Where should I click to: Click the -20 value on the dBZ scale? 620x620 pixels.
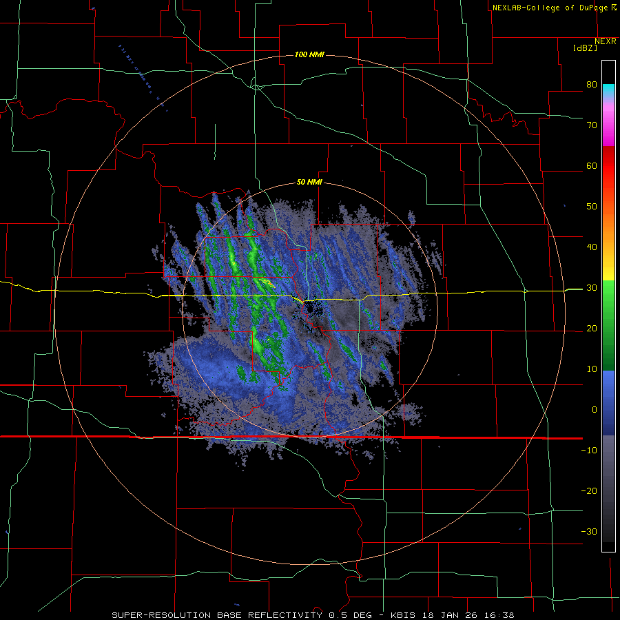tap(589, 491)
